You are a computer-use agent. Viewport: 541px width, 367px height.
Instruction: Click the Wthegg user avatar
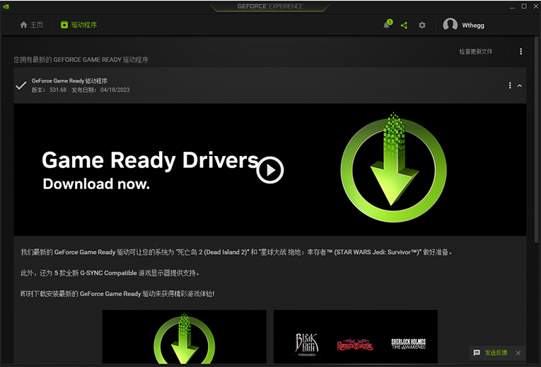(x=450, y=25)
